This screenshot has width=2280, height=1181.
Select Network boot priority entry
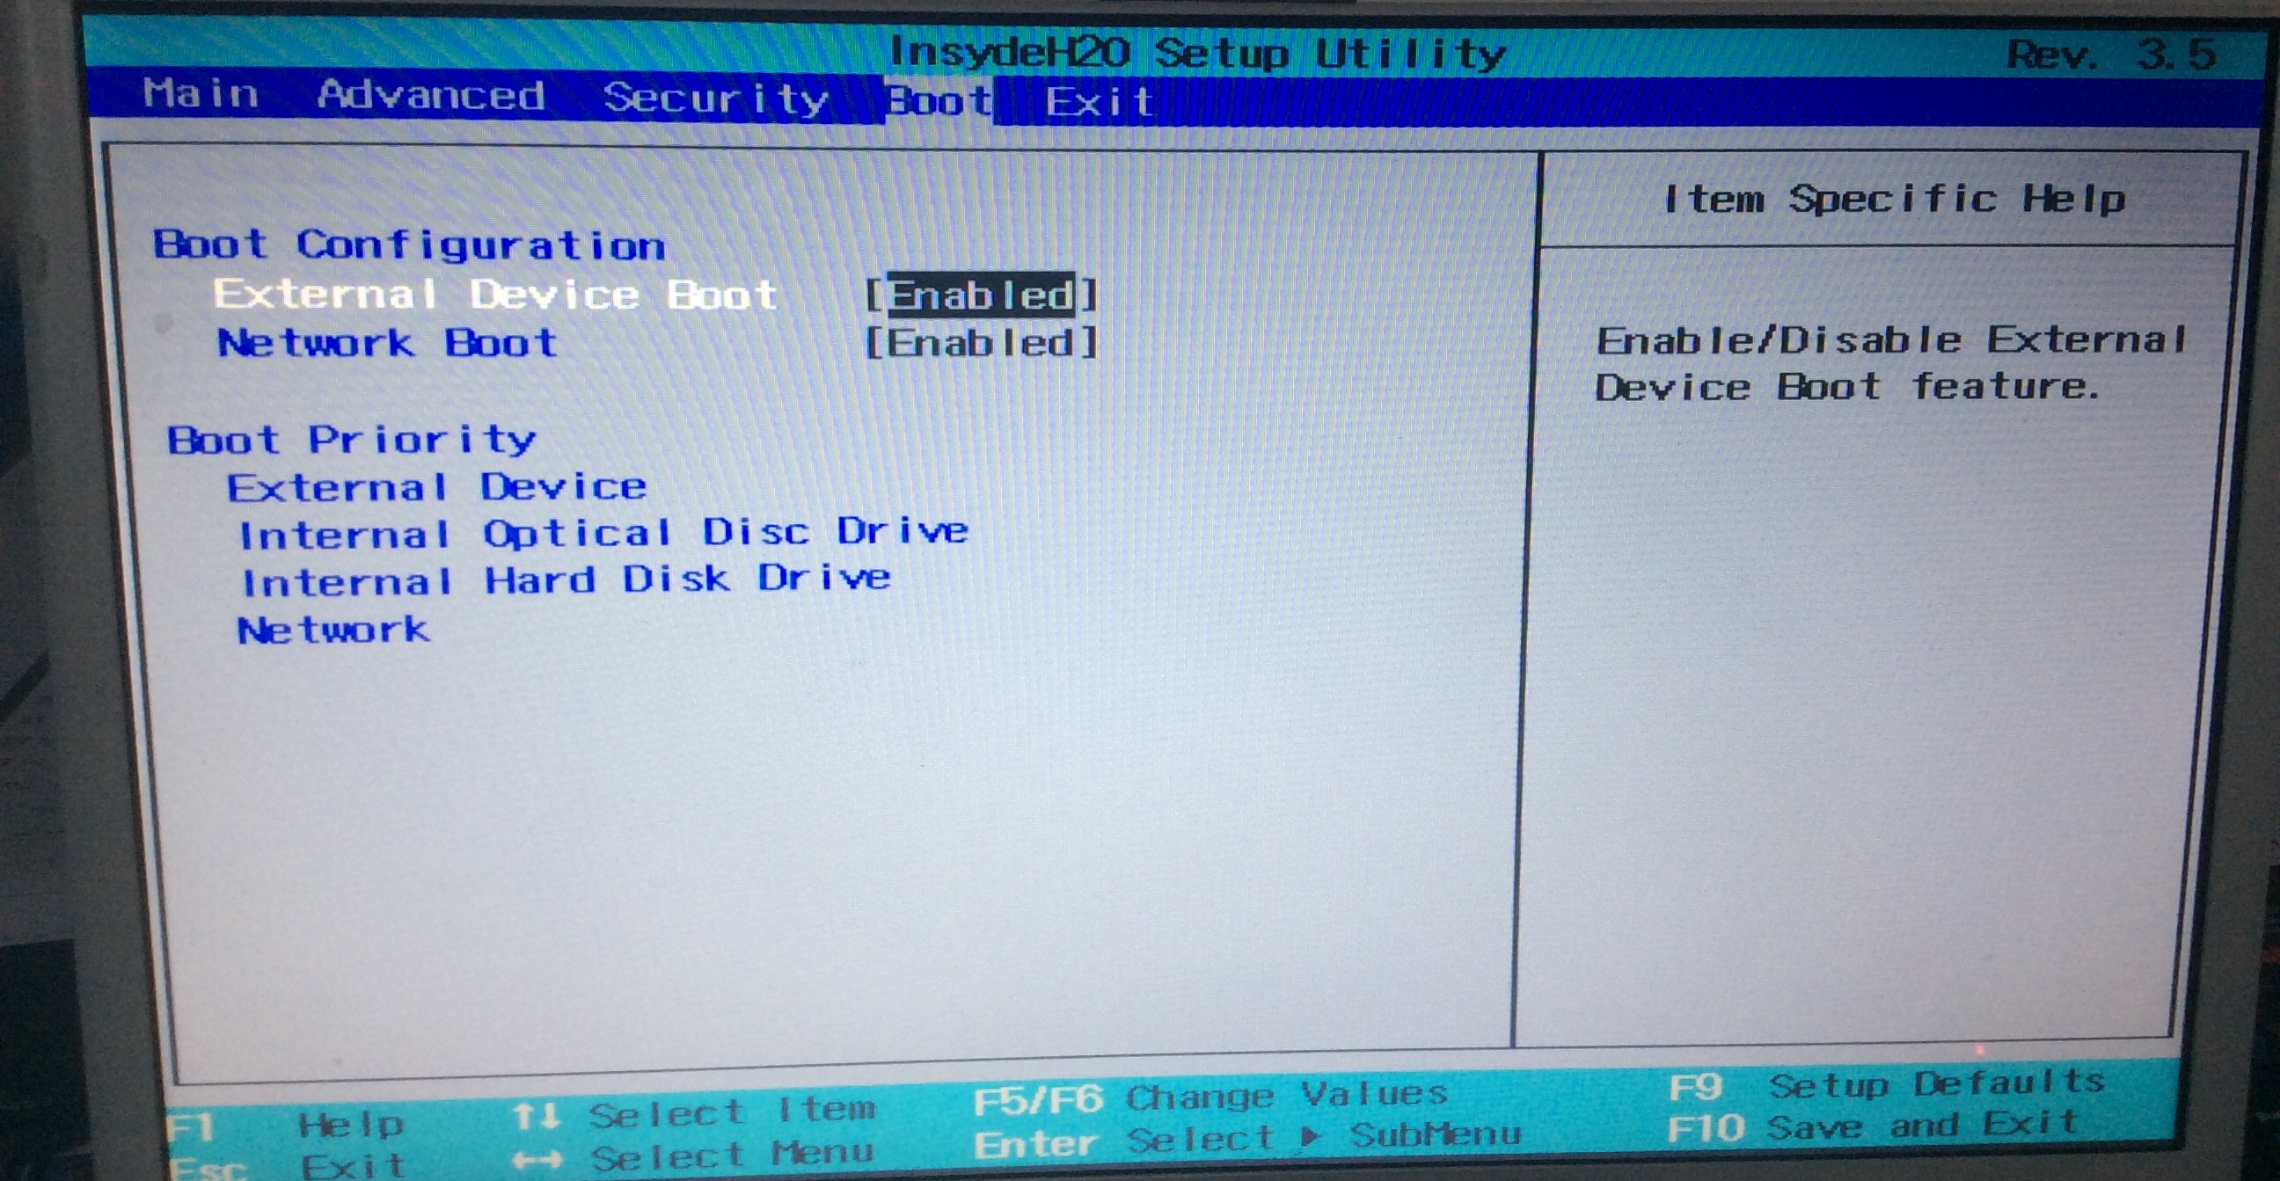click(x=333, y=630)
